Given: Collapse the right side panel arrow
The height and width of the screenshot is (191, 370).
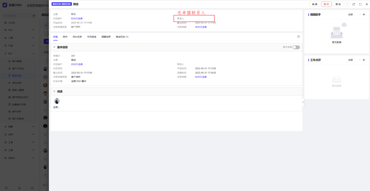Looking at the screenshot, I should (x=303, y=102).
